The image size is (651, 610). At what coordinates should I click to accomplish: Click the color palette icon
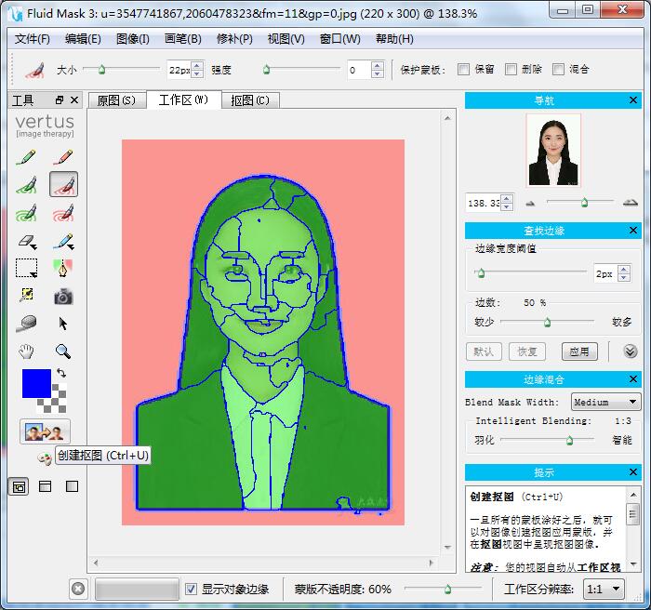click(45, 458)
